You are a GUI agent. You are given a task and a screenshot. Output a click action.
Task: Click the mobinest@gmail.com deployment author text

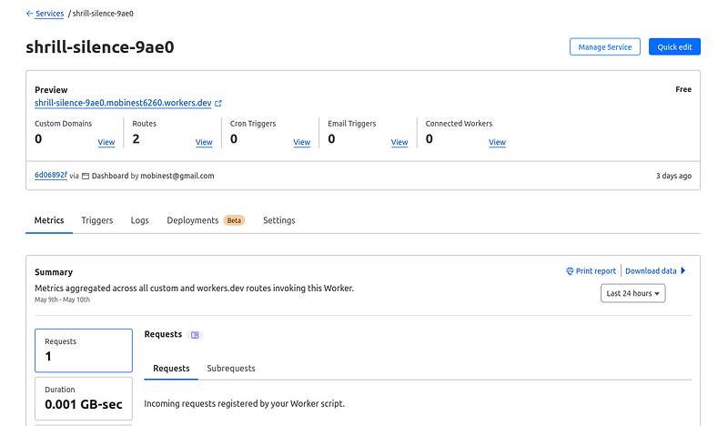[177, 176]
